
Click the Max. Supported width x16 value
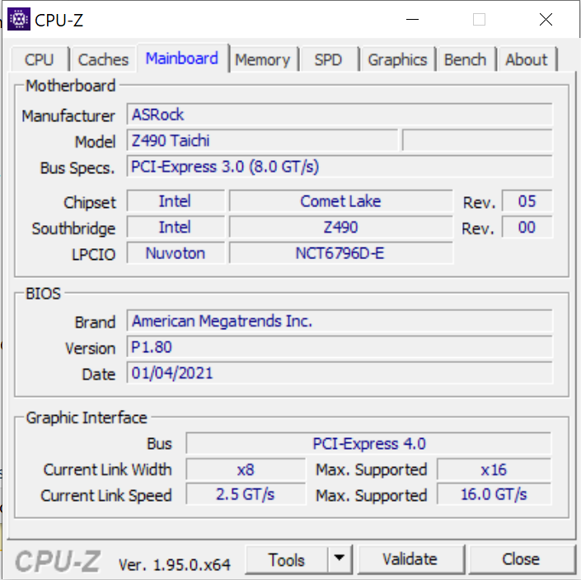[494, 469]
